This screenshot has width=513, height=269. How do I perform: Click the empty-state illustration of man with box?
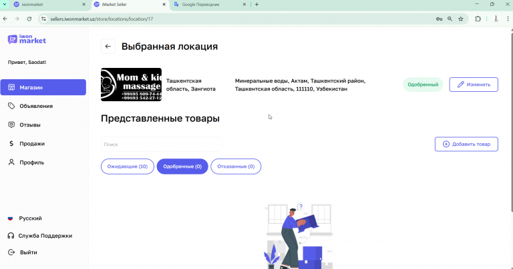pyautogui.click(x=299, y=236)
